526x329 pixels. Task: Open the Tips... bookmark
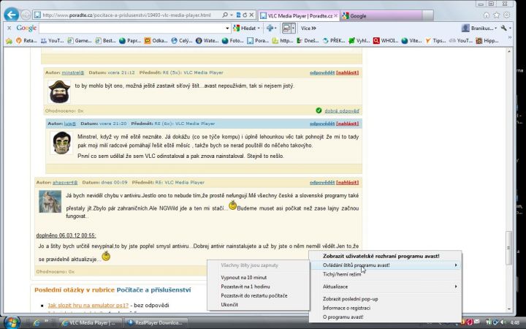tap(435, 41)
